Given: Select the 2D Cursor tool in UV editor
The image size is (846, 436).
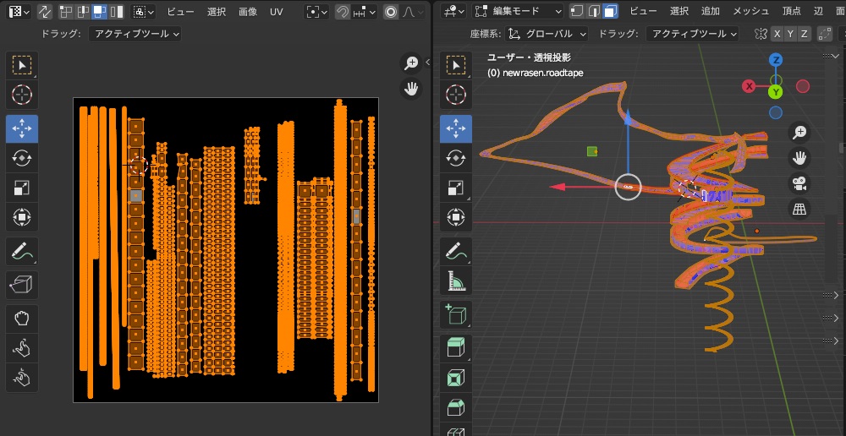Looking at the screenshot, I should 22,95.
